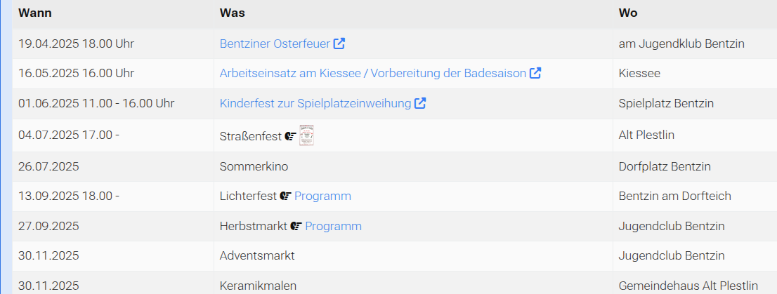Viewport: 777px width, 294px height.
Task: Click the pointing hand icon beside Straßenfest
Action: (x=290, y=136)
